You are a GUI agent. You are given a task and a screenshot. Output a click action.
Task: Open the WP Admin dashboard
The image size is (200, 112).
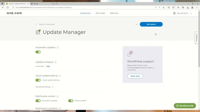click(151, 24)
